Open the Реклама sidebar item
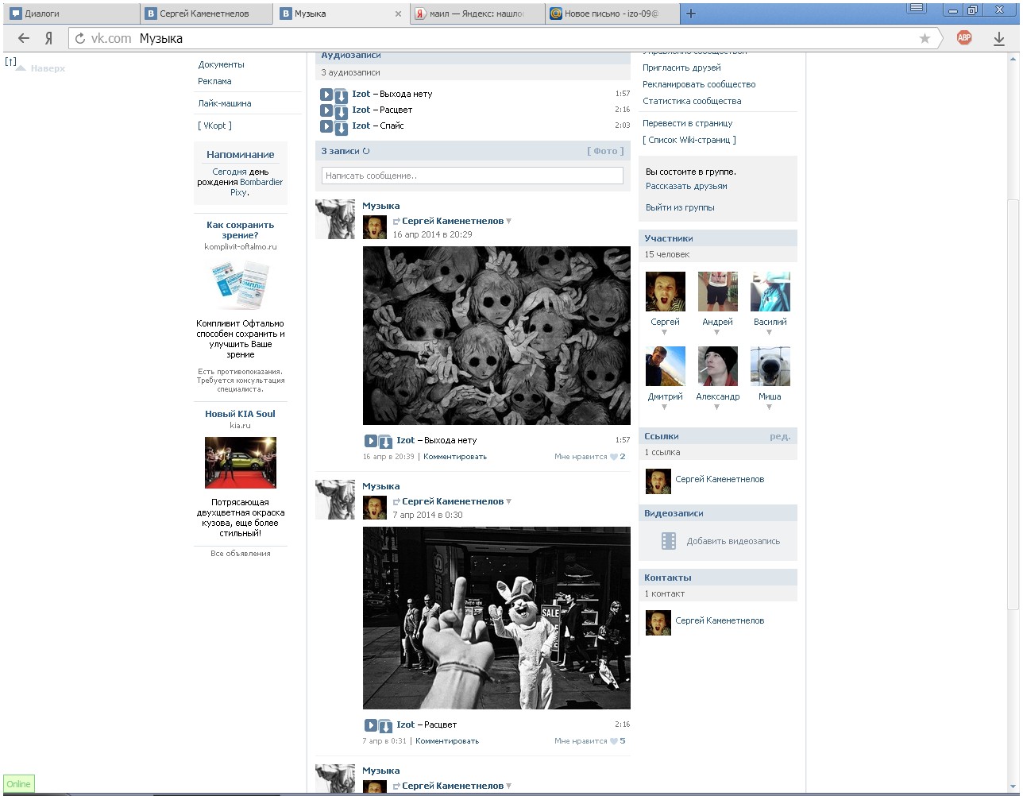Image resolution: width=1023 pixels, height=796 pixels. (214, 81)
